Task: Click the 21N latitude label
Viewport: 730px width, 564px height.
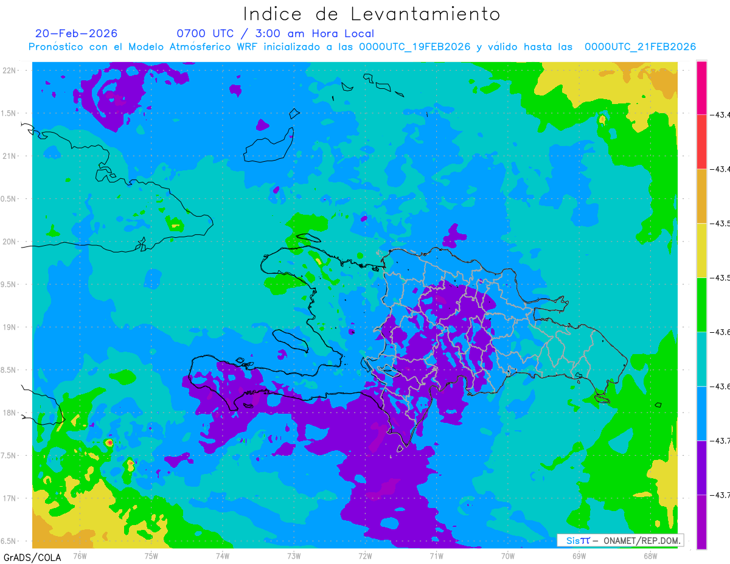Action: (x=9, y=156)
